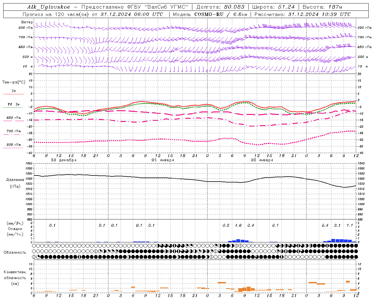Click the dotted 500 гПа legend line sample

coord(13,148)
